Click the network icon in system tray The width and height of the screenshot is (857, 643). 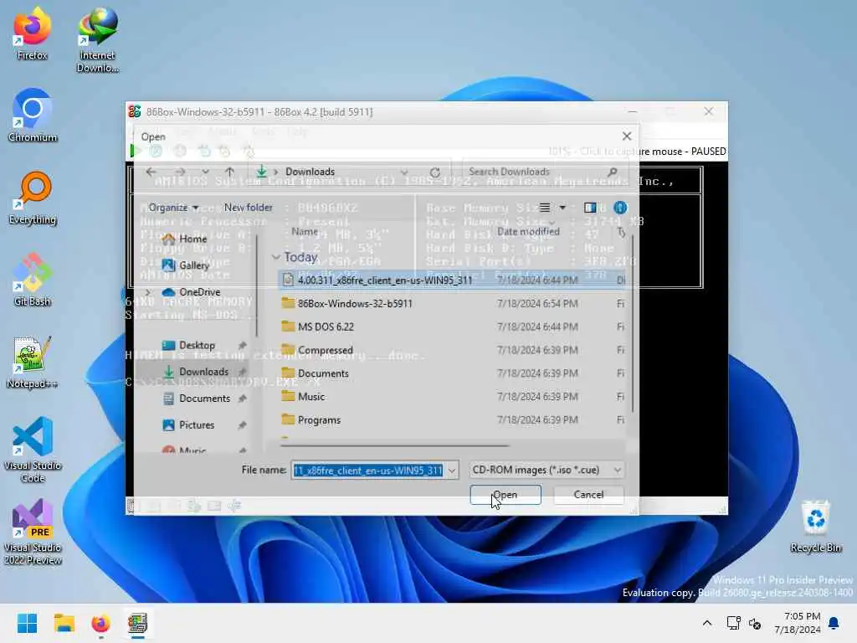(x=733, y=623)
